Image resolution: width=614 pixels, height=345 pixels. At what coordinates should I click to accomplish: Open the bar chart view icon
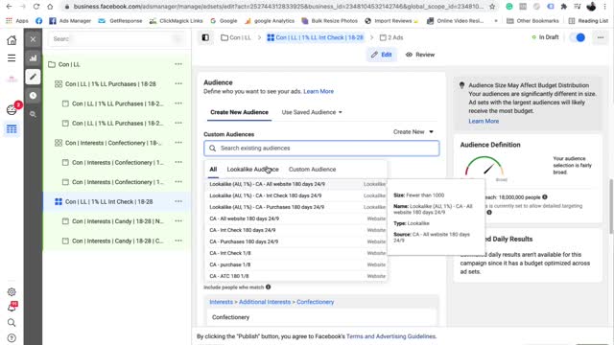[x=33, y=57]
